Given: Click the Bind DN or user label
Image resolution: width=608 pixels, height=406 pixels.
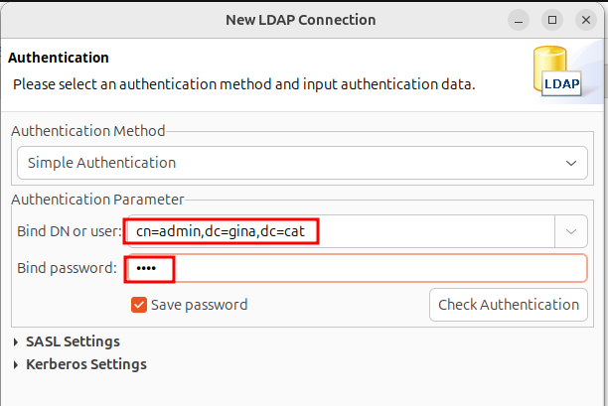Looking at the screenshot, I should [x=70, y=231].
